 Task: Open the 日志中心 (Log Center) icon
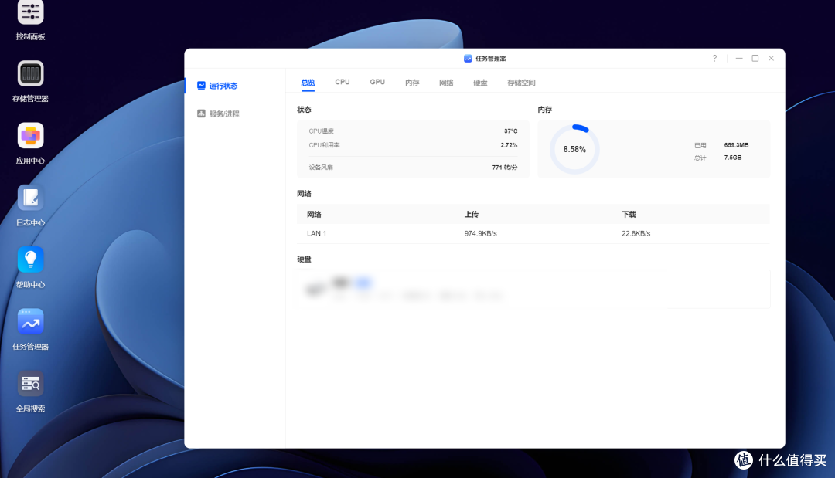pyautogui.click(x=30, y=198)
